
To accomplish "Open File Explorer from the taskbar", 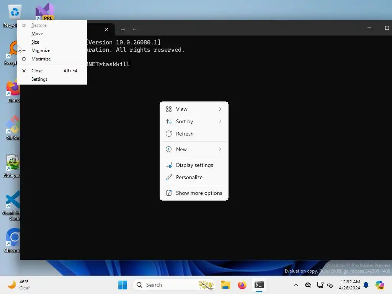I will click(x=225, y=285).
